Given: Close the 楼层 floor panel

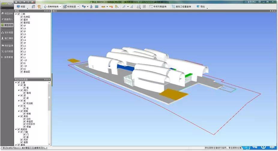Looking at the screenshot, I should [49, 11].
